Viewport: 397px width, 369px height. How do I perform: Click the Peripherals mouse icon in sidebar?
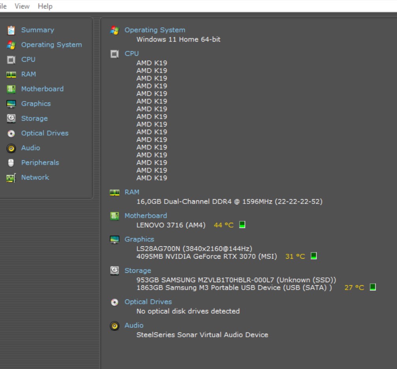point(11,163)
